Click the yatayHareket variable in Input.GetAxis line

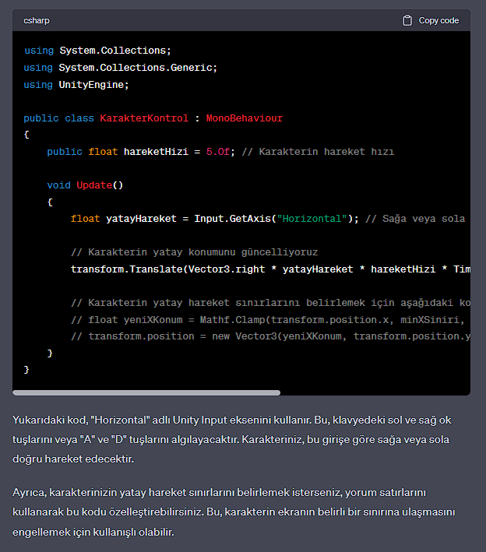pos(141,219)
